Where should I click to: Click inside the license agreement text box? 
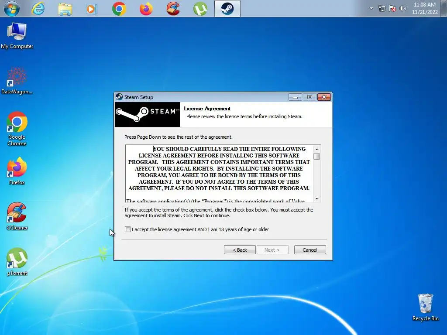(x=219, y=174)
